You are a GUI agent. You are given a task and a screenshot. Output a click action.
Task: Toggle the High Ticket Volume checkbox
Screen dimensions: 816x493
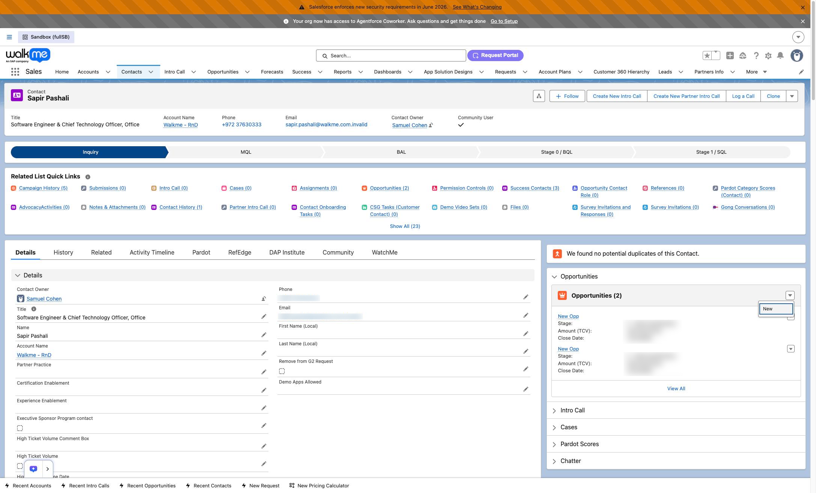[20, 466]
